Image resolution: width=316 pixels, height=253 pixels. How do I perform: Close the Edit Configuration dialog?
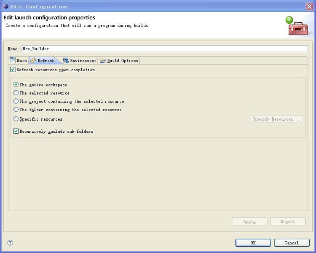point(309,6)
